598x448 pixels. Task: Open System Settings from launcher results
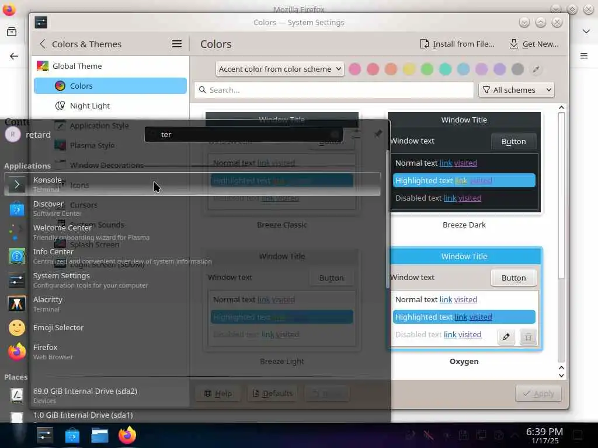click(x=192, y=281)
